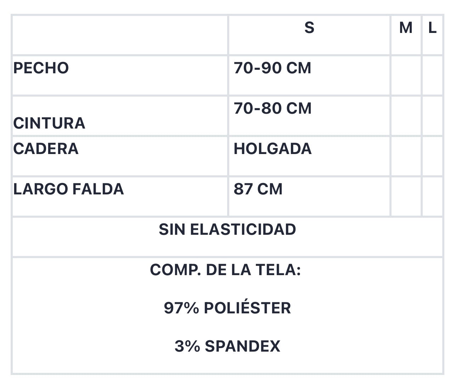This screenshot has height=381, width=455.
Task: Click the HOLGADA hip value
Action: click(x=273, y=149)
